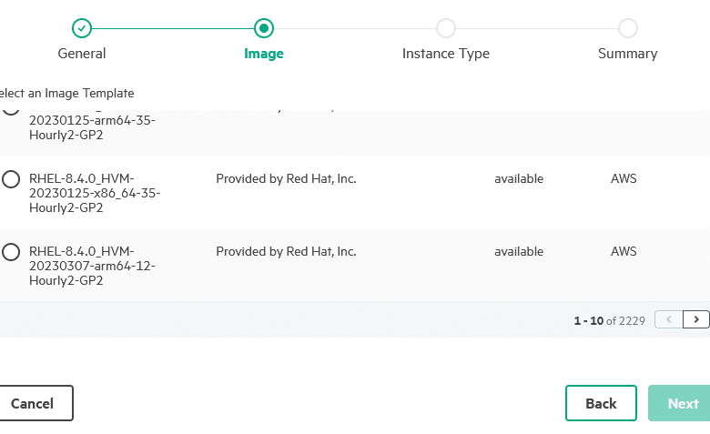Open the General step label
The width and height of the screenshot is (710, 434).
coord(82,54)
